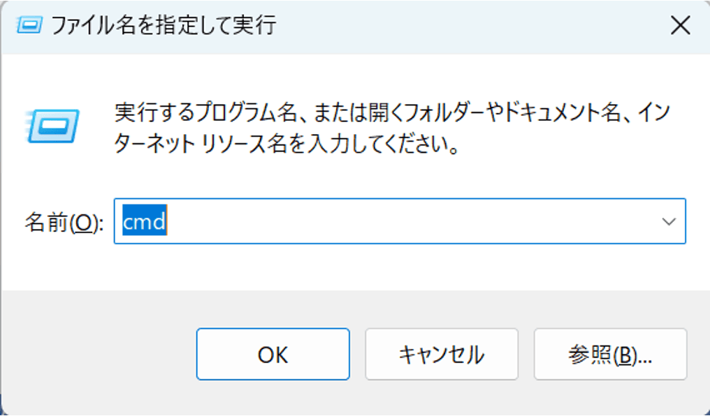
Task: Click inside the 名前(O) input field
Action: pos(349,221)
